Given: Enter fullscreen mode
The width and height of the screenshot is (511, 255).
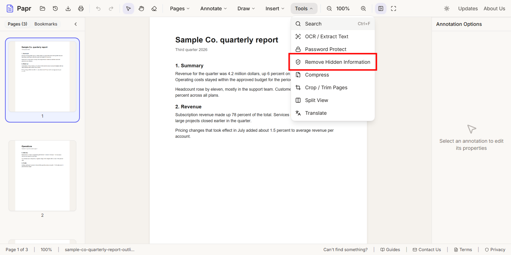Looking at the screenshot, I should pos(394,8).
